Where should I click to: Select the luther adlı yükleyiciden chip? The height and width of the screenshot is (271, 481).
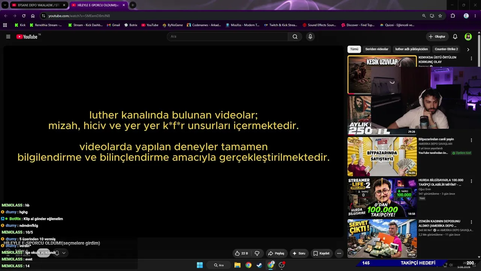(411, 49)
